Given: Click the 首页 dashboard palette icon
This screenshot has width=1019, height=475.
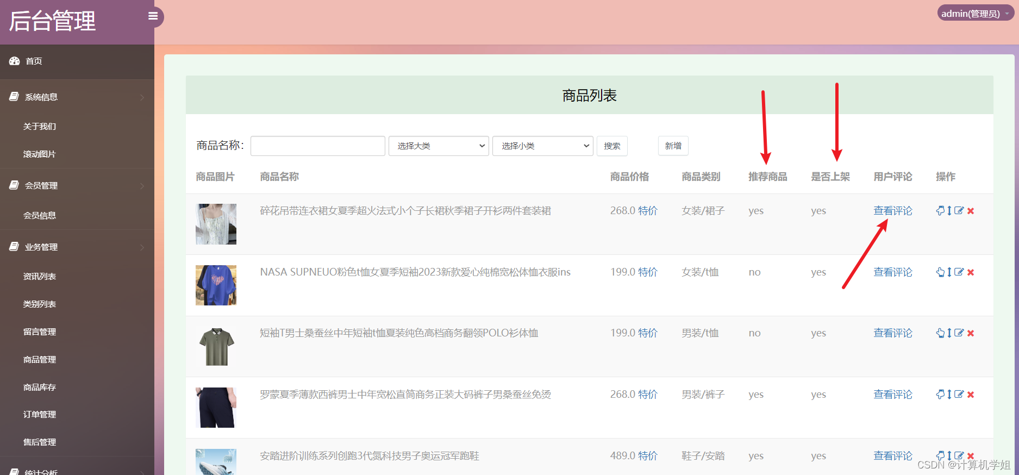Looking at the screenshot, I should [15, 61].
